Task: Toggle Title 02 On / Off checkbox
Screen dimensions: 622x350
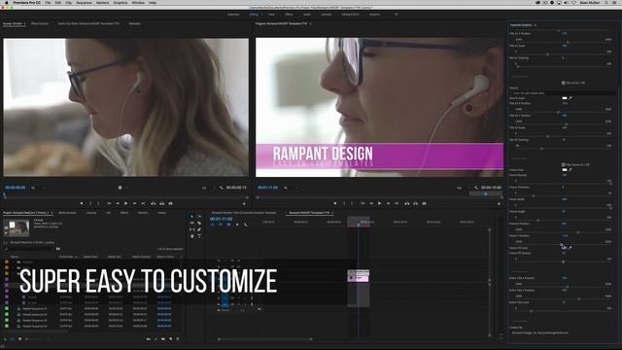Action: click(x=564, y=83)
